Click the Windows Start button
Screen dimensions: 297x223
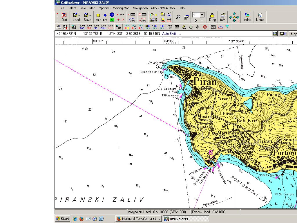click(x=63, y=219)
